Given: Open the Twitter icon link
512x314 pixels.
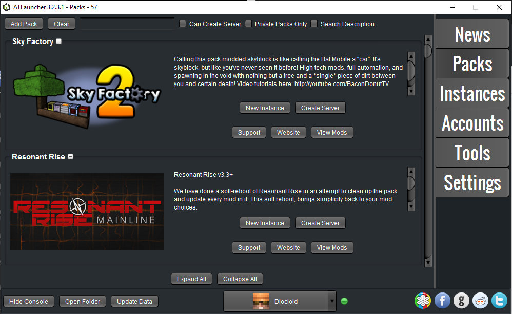Looking at the screenshot, I should click(x=499, y=301).
